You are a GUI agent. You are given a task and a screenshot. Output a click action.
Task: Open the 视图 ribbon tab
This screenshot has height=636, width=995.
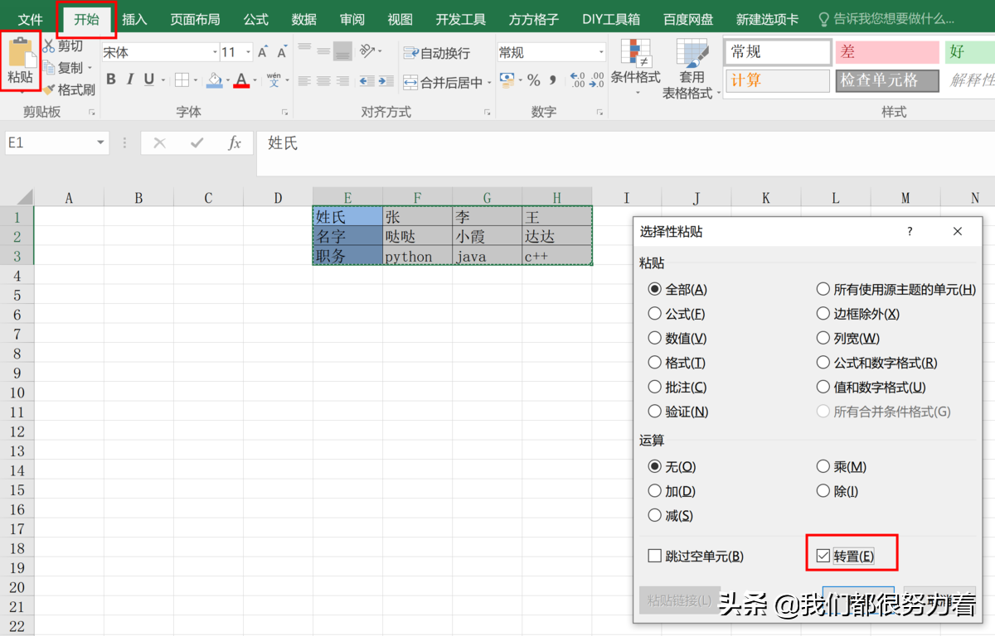pyautogui.click(x=400, y=19)
